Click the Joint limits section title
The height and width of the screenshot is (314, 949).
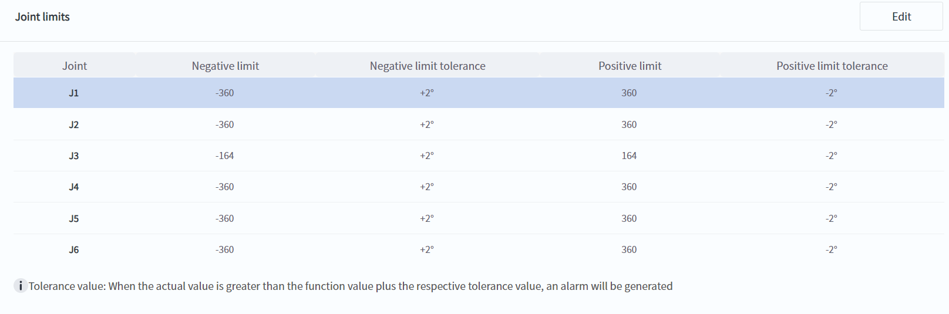[x=42, y=16]
